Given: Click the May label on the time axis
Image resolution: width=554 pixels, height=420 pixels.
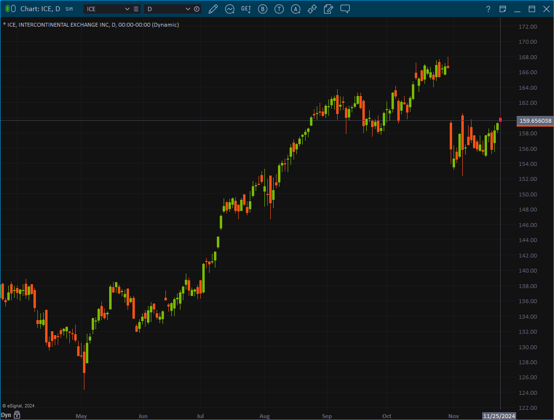Looking at the screenshot, I should pos(81,416).
